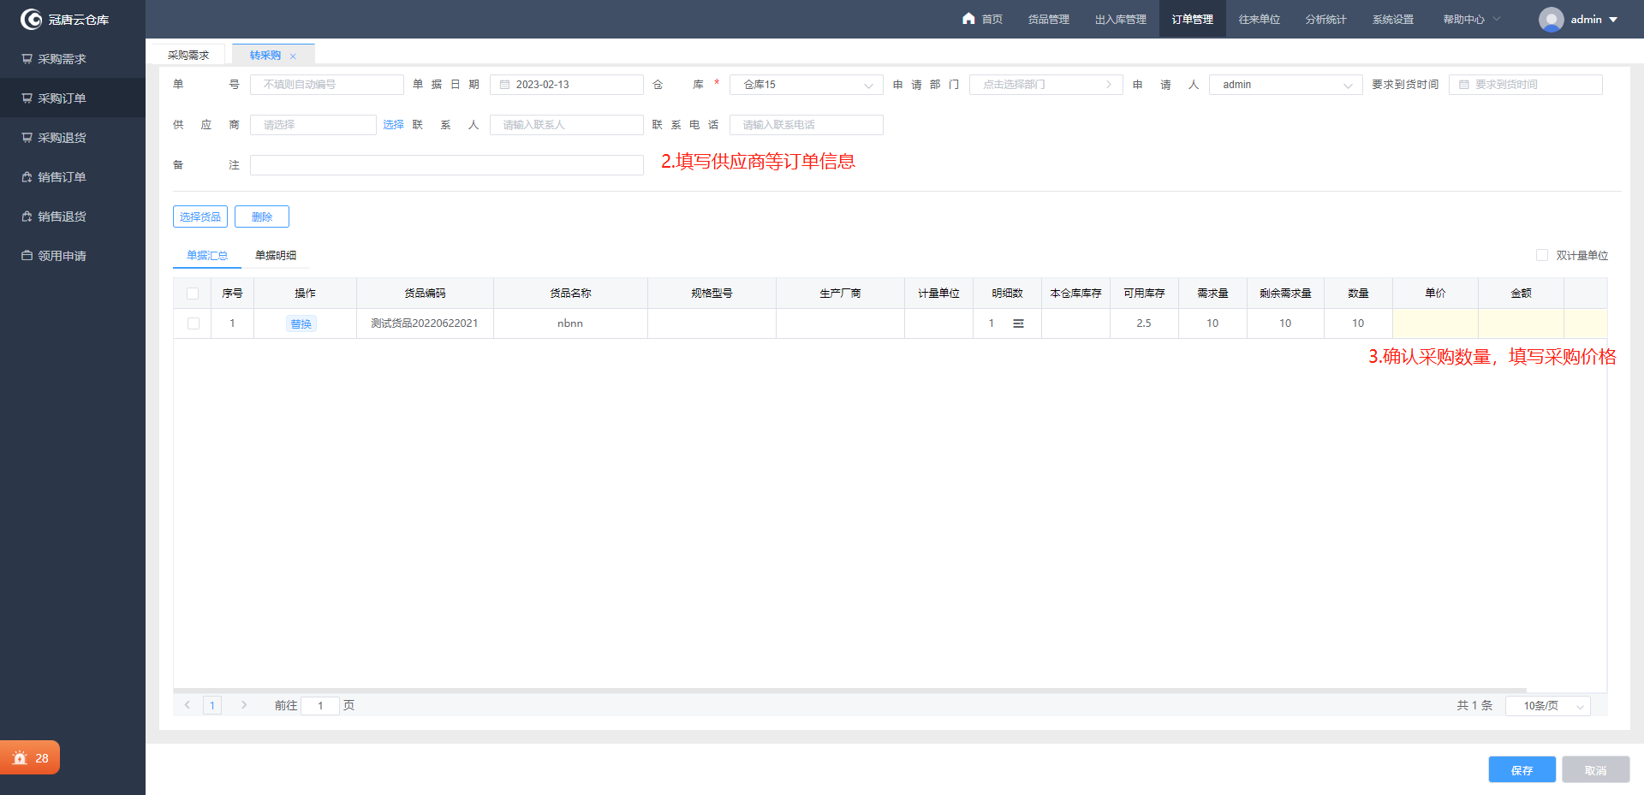Switch to the 单据汇总 tab
The image size is (1644, 795).
pos(207,255)
